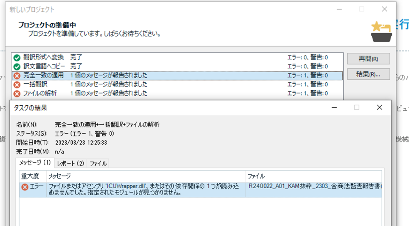This screenshot has height=226, width=409.
Task: Click the error icon on the ICUWrapper.dll message row
Action: (25, 188)
